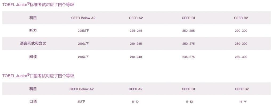
Task: Select the 225-245 listening score cell
Action: pyautogui.click(x=136, y=31)
